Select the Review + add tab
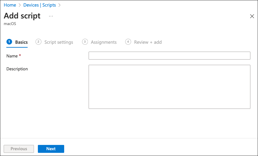Screen dimensions: 258x156 [x=148, y=42]
